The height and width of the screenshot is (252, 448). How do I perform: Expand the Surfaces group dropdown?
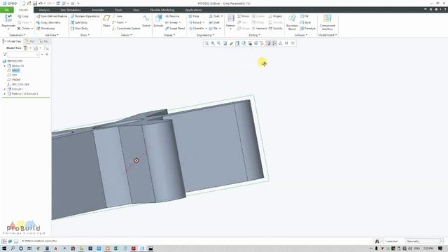click(x=300, y=35)
